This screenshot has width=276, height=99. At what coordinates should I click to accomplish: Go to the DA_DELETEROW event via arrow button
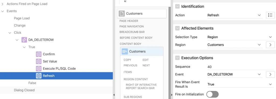pos(270,74)
